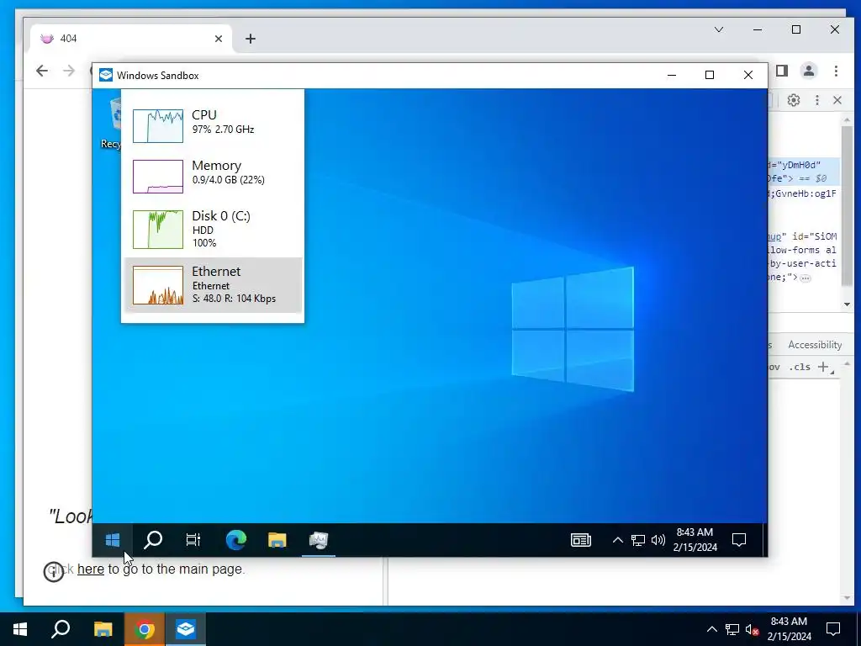Click the 'here' link to main page
861x646 pixels.
point(91,569)
